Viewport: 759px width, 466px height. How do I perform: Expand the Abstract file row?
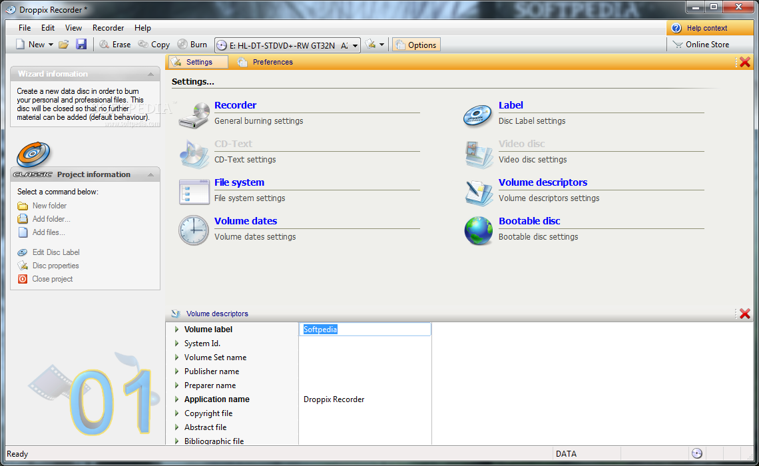point(176,428)
